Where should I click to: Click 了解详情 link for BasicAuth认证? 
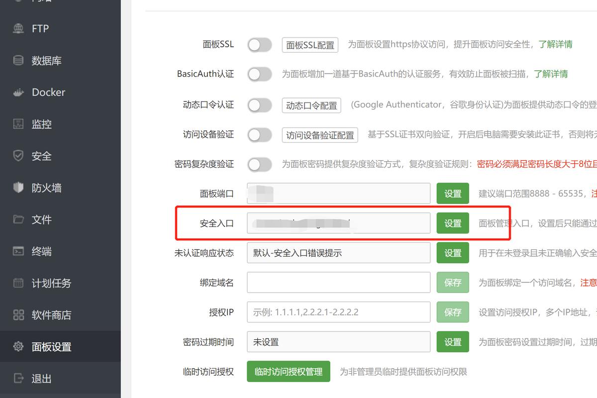[x=551, y=74]
